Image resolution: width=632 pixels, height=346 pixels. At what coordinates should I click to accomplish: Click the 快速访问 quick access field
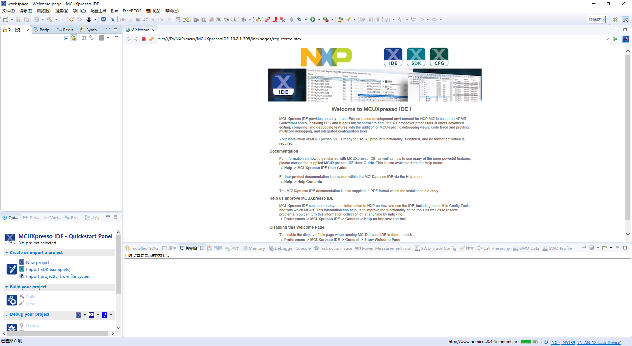[596, 20]
